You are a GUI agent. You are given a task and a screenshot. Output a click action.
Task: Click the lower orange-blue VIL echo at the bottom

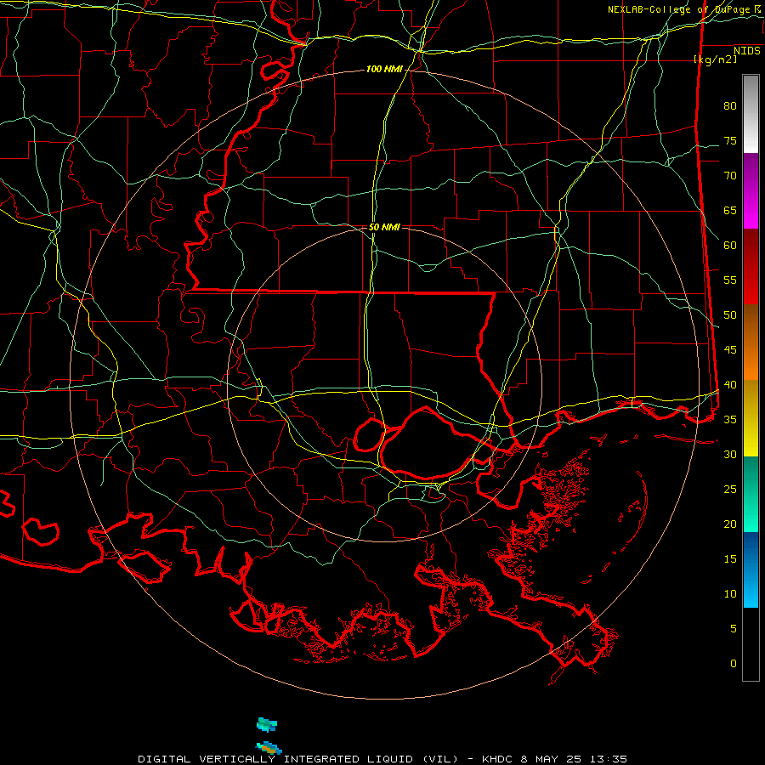tap(269, 747)
